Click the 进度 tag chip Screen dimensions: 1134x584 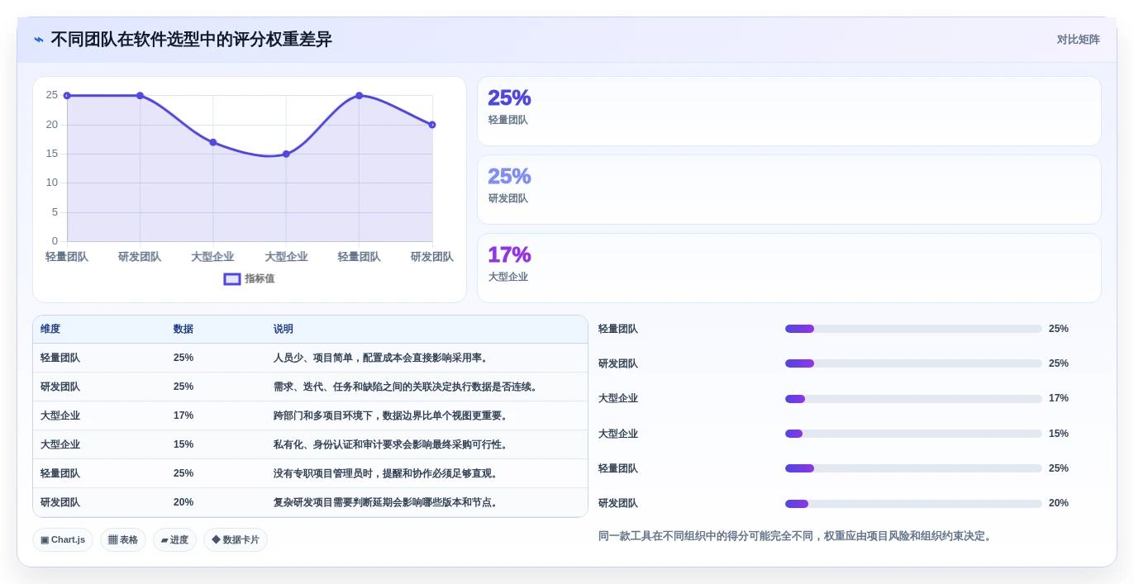click(174, 540)
